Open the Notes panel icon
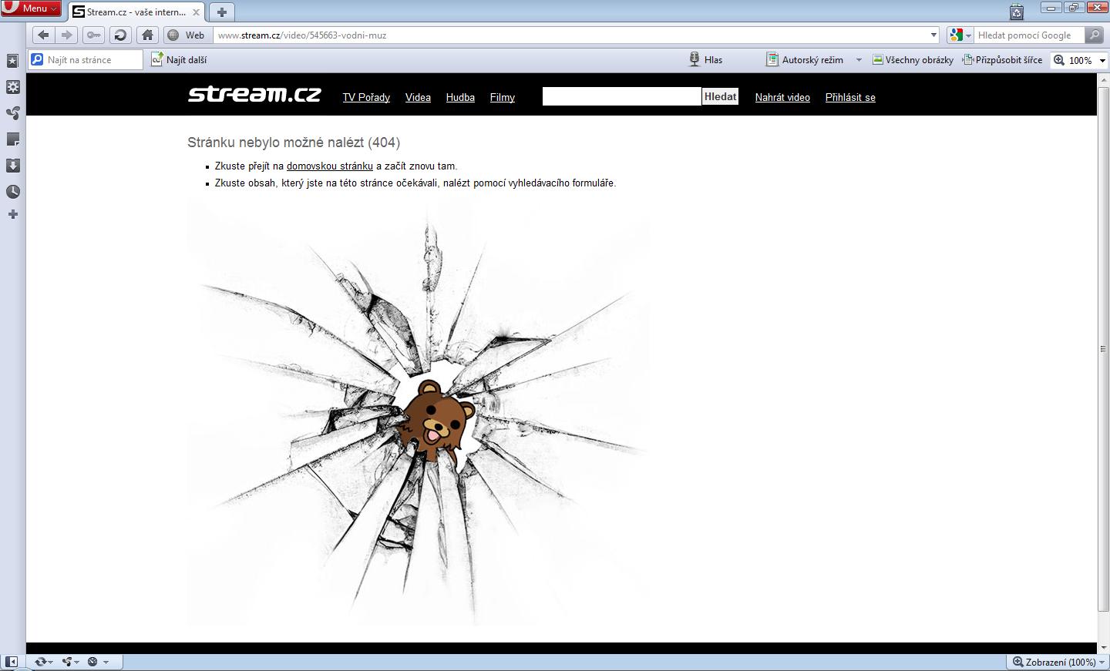The width and height of the screenshot is (1110, 671). tap(12, 139)
